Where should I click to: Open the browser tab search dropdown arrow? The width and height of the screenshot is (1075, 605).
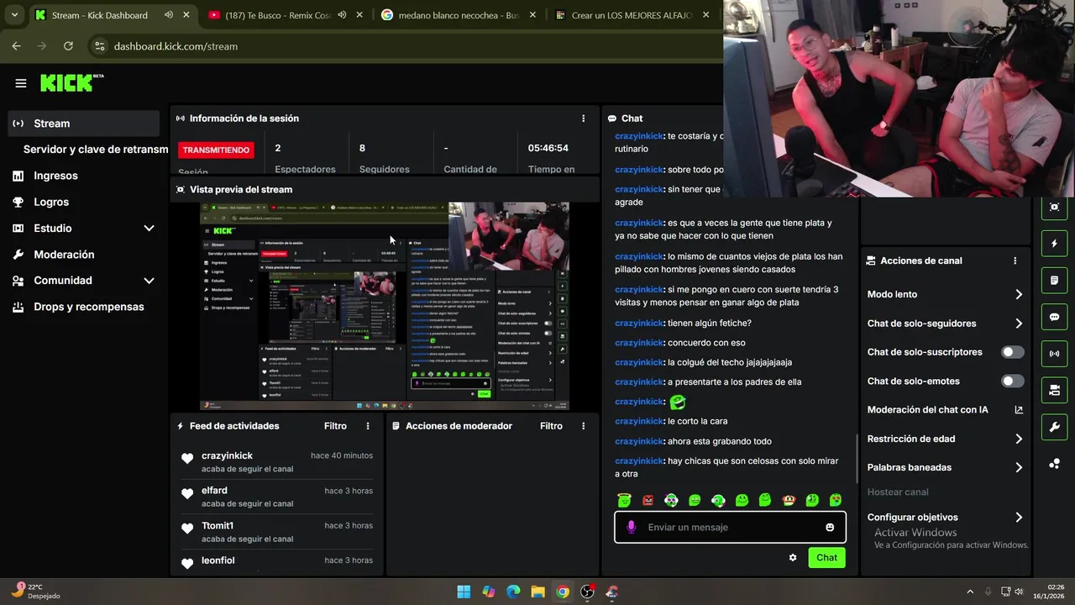14,15
